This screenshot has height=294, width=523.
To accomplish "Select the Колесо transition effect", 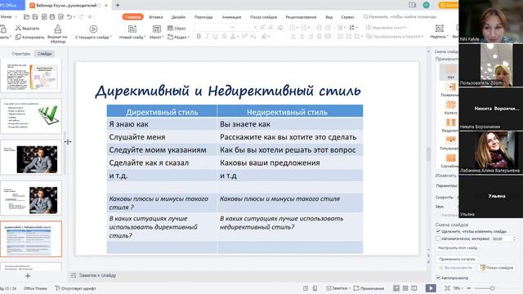I will click(x=450, y=107).
